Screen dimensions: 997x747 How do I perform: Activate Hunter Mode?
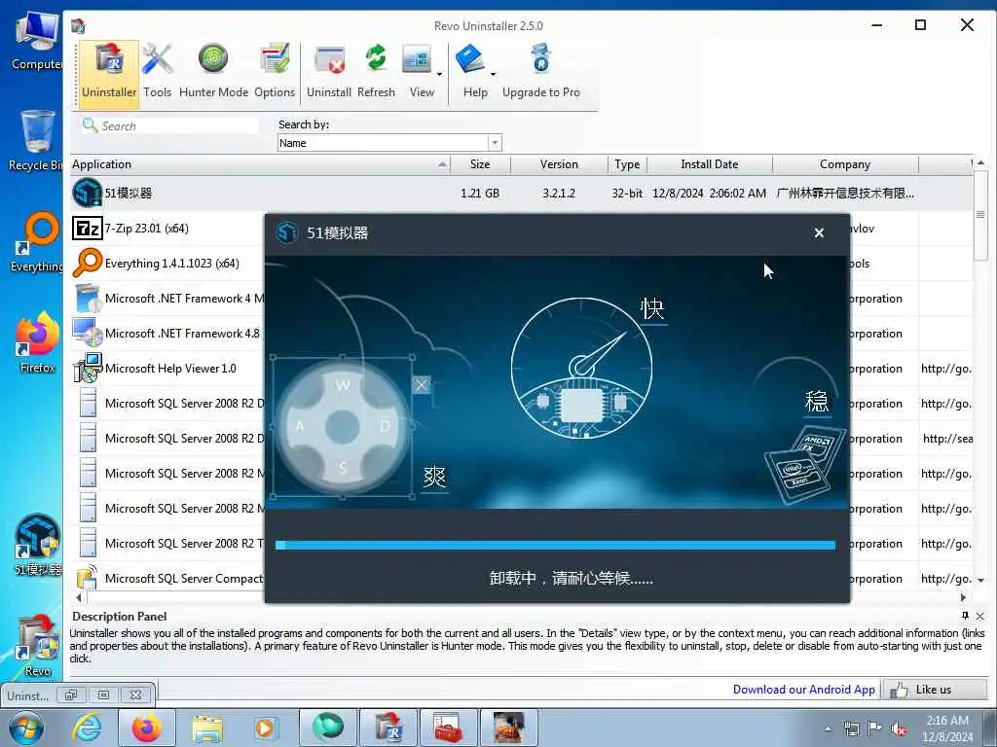click(213, 71)
